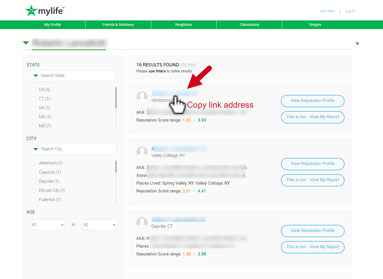This screenshot has height=279, width=383.
Task: Click the score value 4.41
Action: pyautogui.click(x=202, y=191)
